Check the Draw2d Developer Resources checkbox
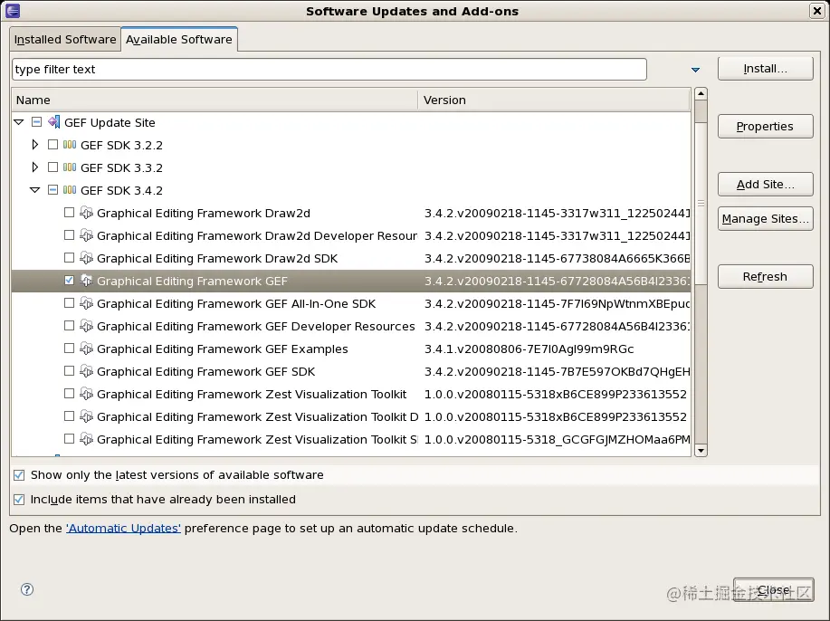830x621 pixels. coord(69,235)
